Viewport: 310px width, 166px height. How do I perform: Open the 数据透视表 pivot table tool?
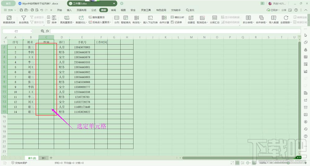point(9,20)
